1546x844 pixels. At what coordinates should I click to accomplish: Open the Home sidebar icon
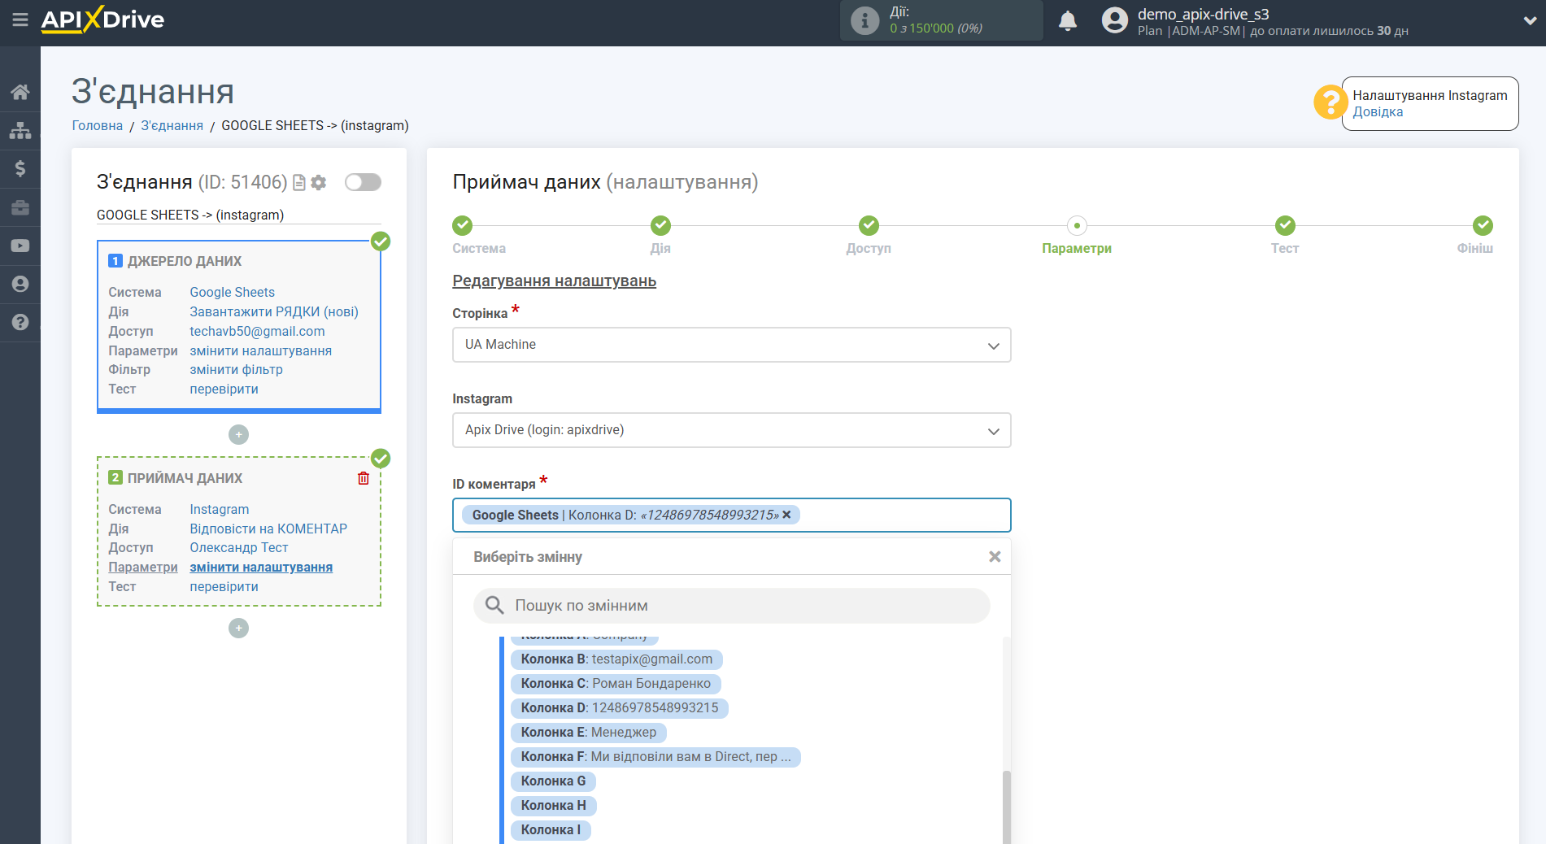coord(20,92)
